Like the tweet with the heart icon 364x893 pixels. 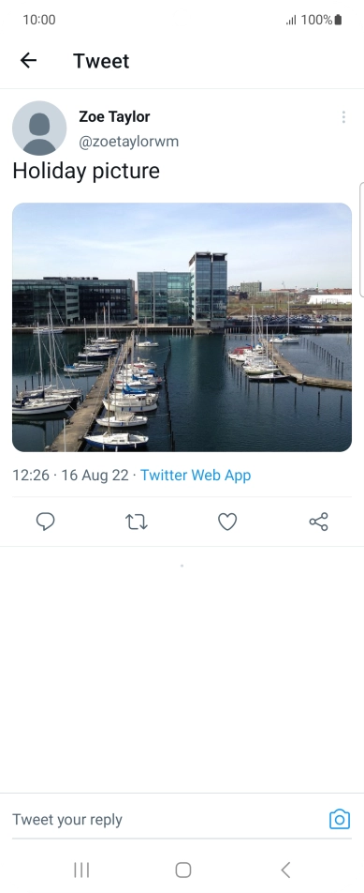227,522
